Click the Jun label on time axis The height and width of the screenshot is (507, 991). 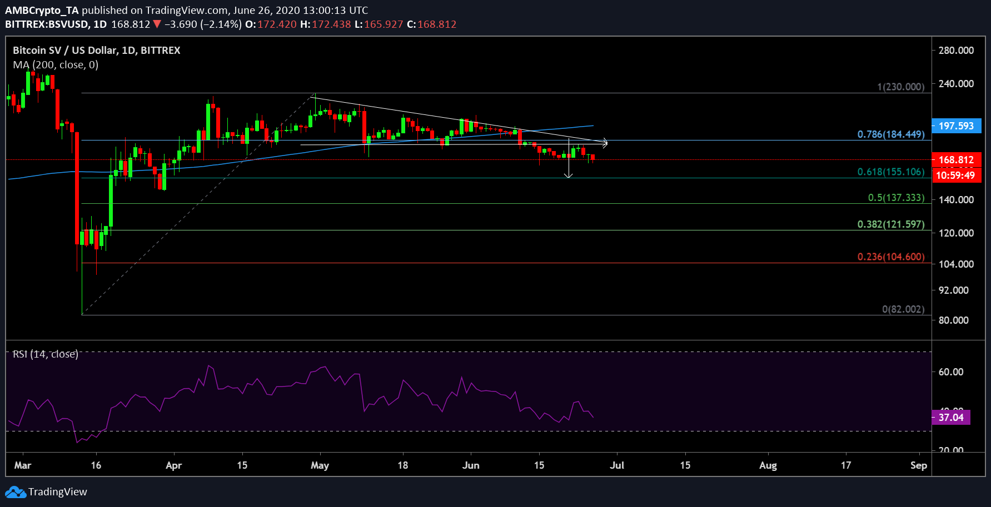pyautogui.click(x=471, y=465)
